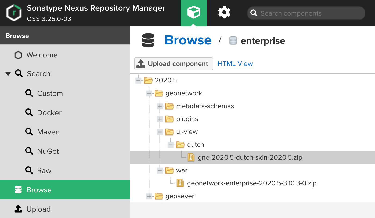
Task: Collapse the war tree node
Action: 160,170
